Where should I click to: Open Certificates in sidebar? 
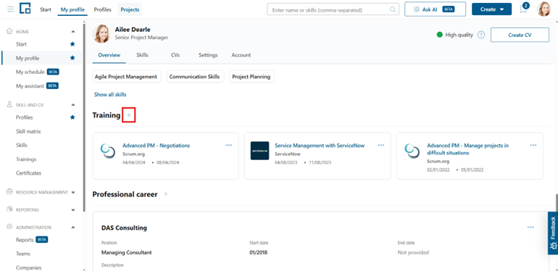[x=28, y=173]
